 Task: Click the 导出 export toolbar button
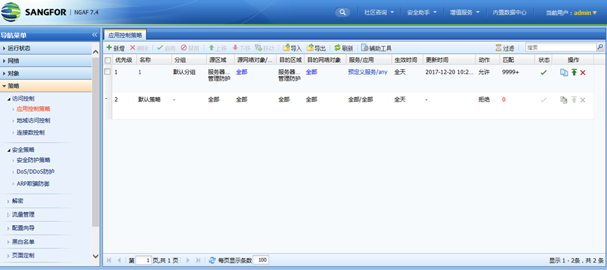(316, 48)
